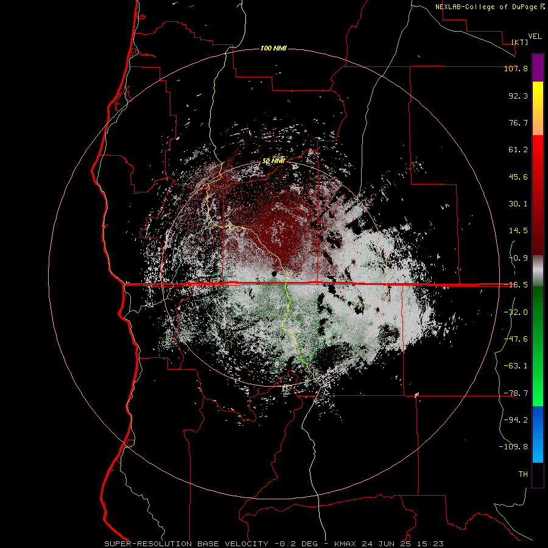Click the yellow segment of the velocity color bar
Viewport: 548px width, 548px height.
click(538, 108)
